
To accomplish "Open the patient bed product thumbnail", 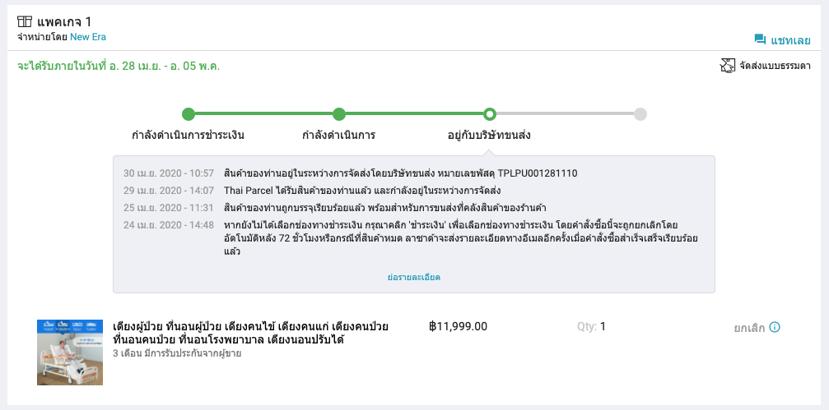I will click(70, 352).
